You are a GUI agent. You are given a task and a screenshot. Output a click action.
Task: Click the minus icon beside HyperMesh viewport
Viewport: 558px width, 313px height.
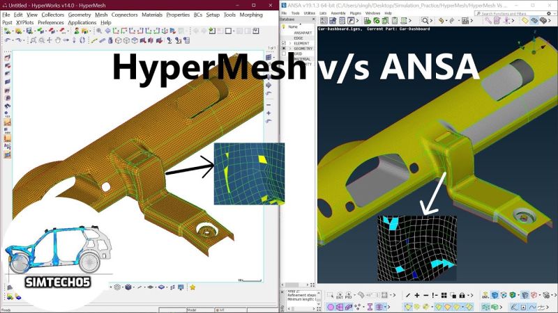point(269,105)
